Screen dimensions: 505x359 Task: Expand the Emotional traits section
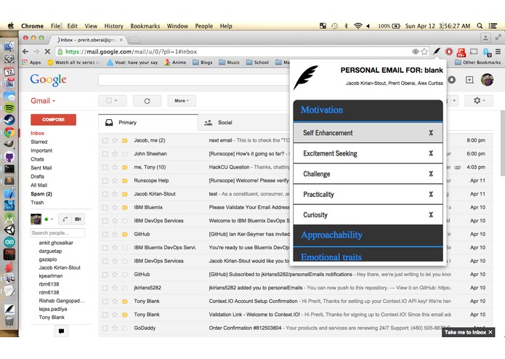pyautogui.click(x=368, y=255)
